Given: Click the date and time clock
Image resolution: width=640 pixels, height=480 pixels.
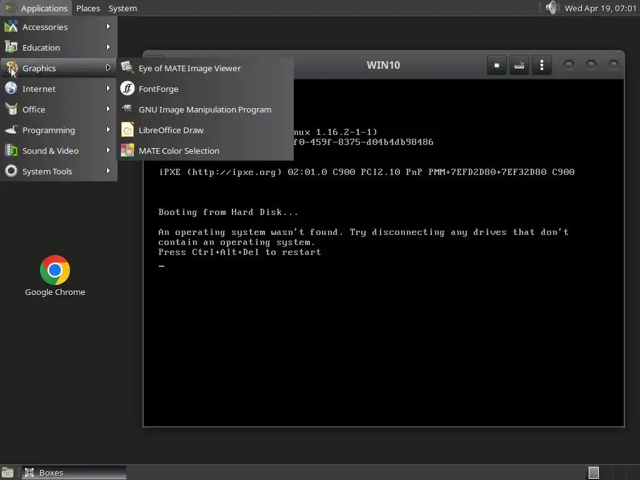Looking at the screenshot, I should coord(601,8).
